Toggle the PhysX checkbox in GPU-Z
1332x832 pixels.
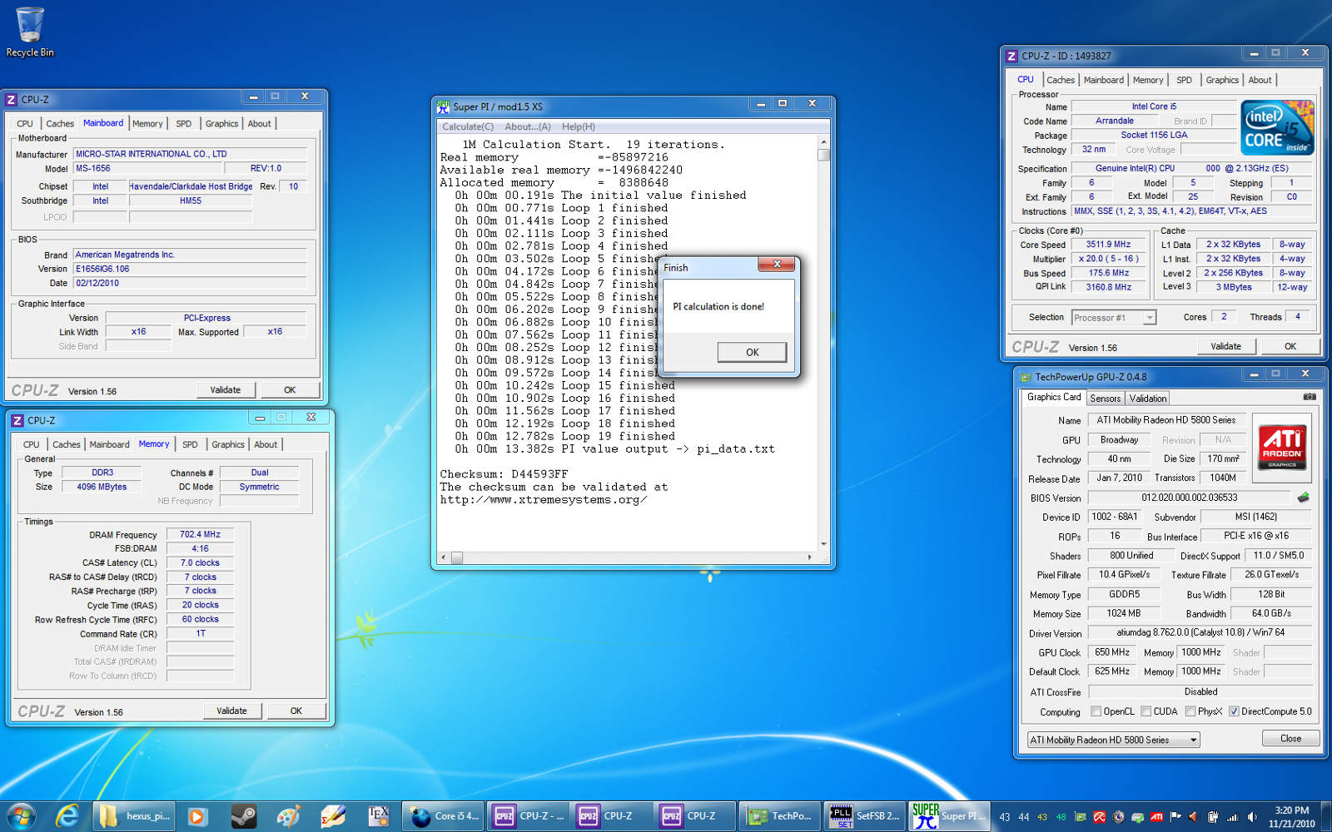(1190, 711)
